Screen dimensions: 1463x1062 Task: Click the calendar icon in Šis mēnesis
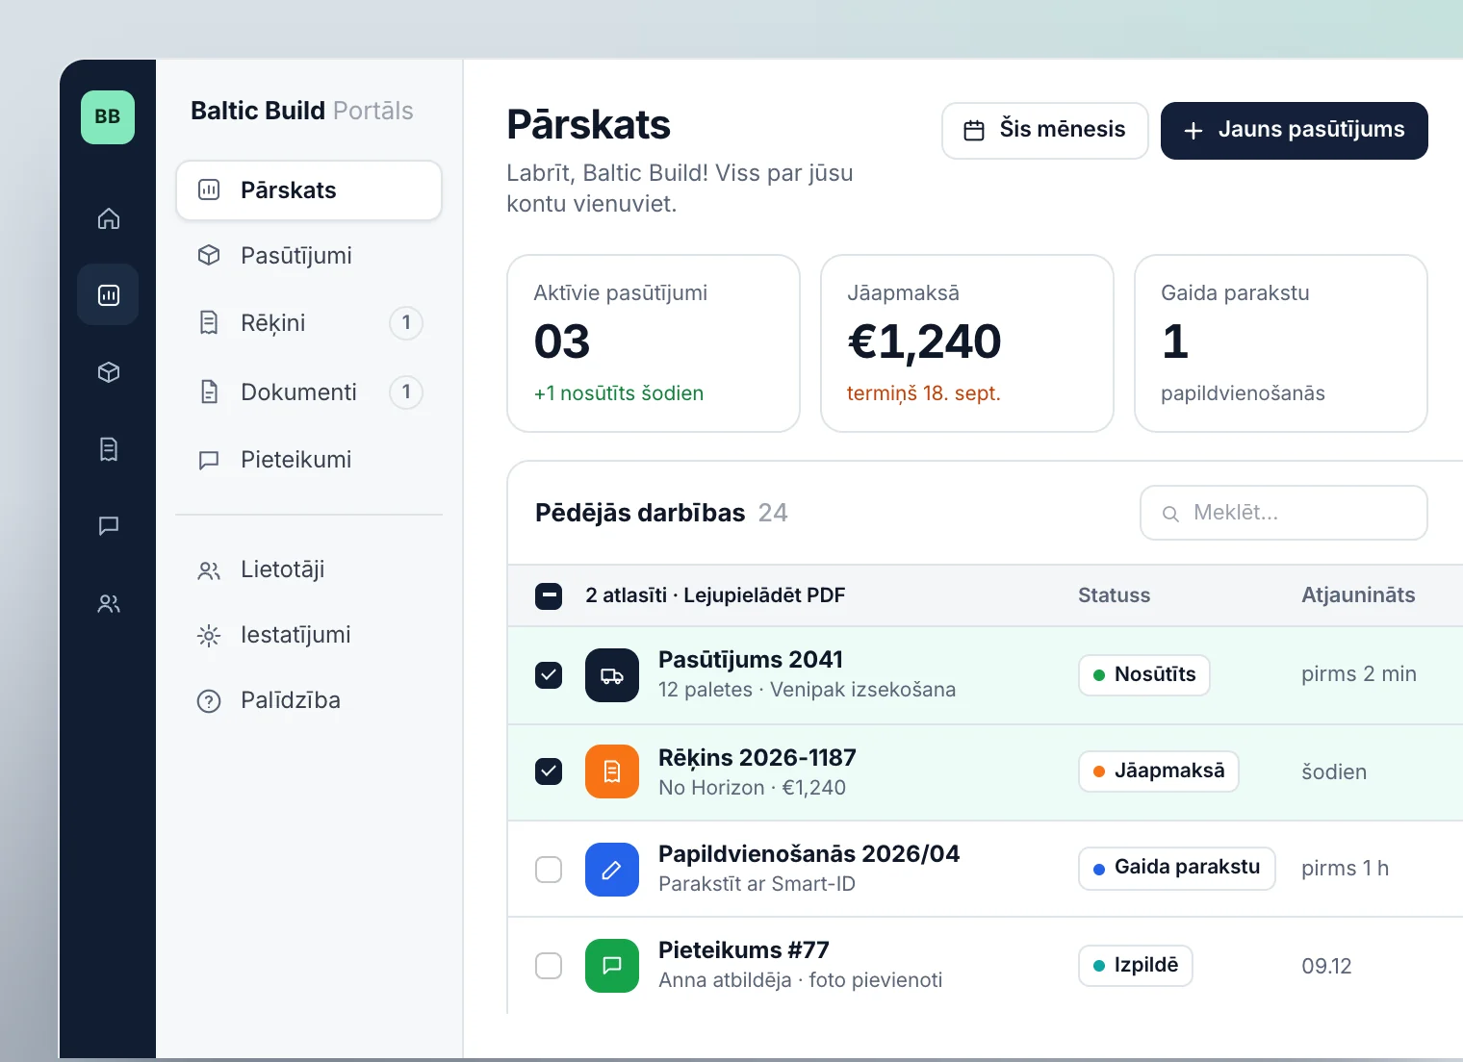pos(974,130)
